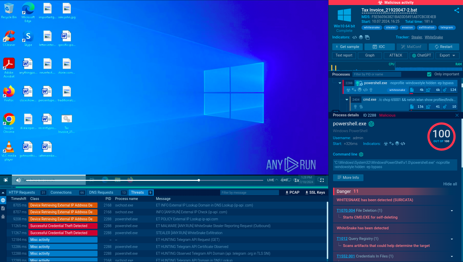Open the bug icon in left sidebar
The image size is (463, 262).
pos(3,216)
